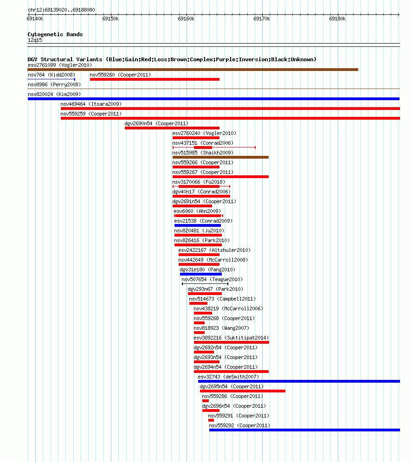Click the Cytogenetic Bands track title
The width and height of the screenshot is (413, 462).
click(55, 34)
